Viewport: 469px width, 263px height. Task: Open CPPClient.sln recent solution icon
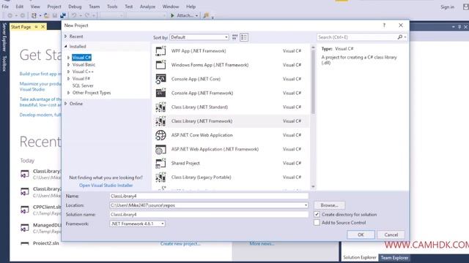[25, 210]
